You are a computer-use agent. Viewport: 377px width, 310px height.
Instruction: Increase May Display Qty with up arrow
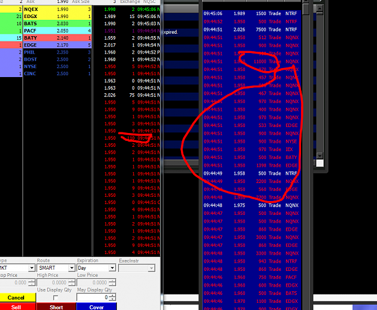(112, 296)
